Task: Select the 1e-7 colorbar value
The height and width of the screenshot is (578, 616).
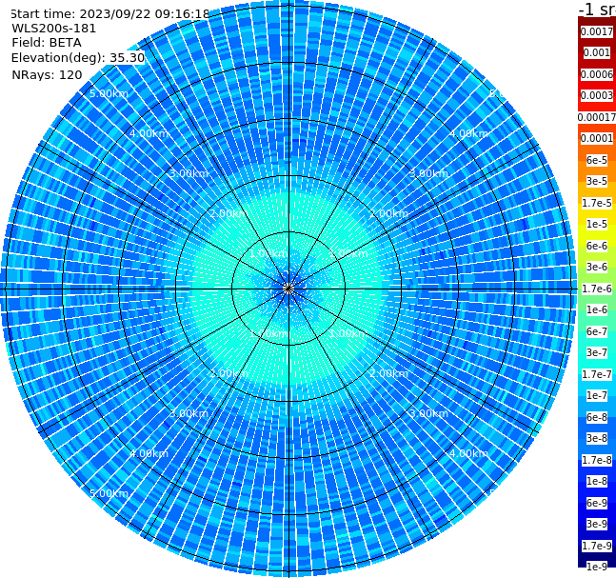Action: coord(596,395)
